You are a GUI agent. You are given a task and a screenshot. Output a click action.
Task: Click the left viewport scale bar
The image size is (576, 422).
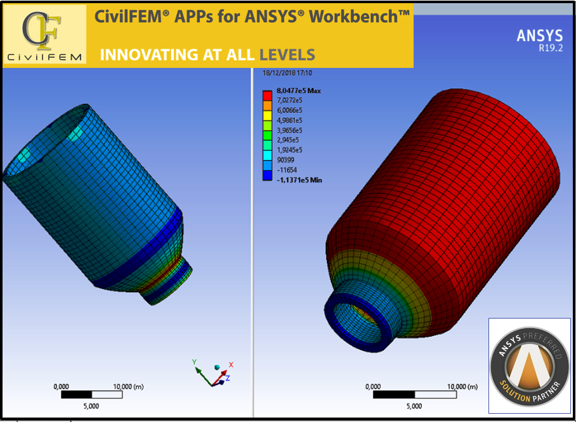pyautogui.click(x=91, y=395)
